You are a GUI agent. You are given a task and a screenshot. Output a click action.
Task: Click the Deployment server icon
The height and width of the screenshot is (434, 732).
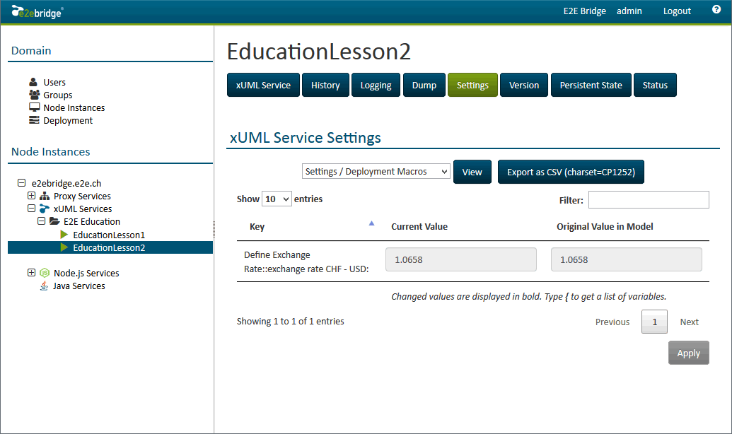[x=34, y=120]
